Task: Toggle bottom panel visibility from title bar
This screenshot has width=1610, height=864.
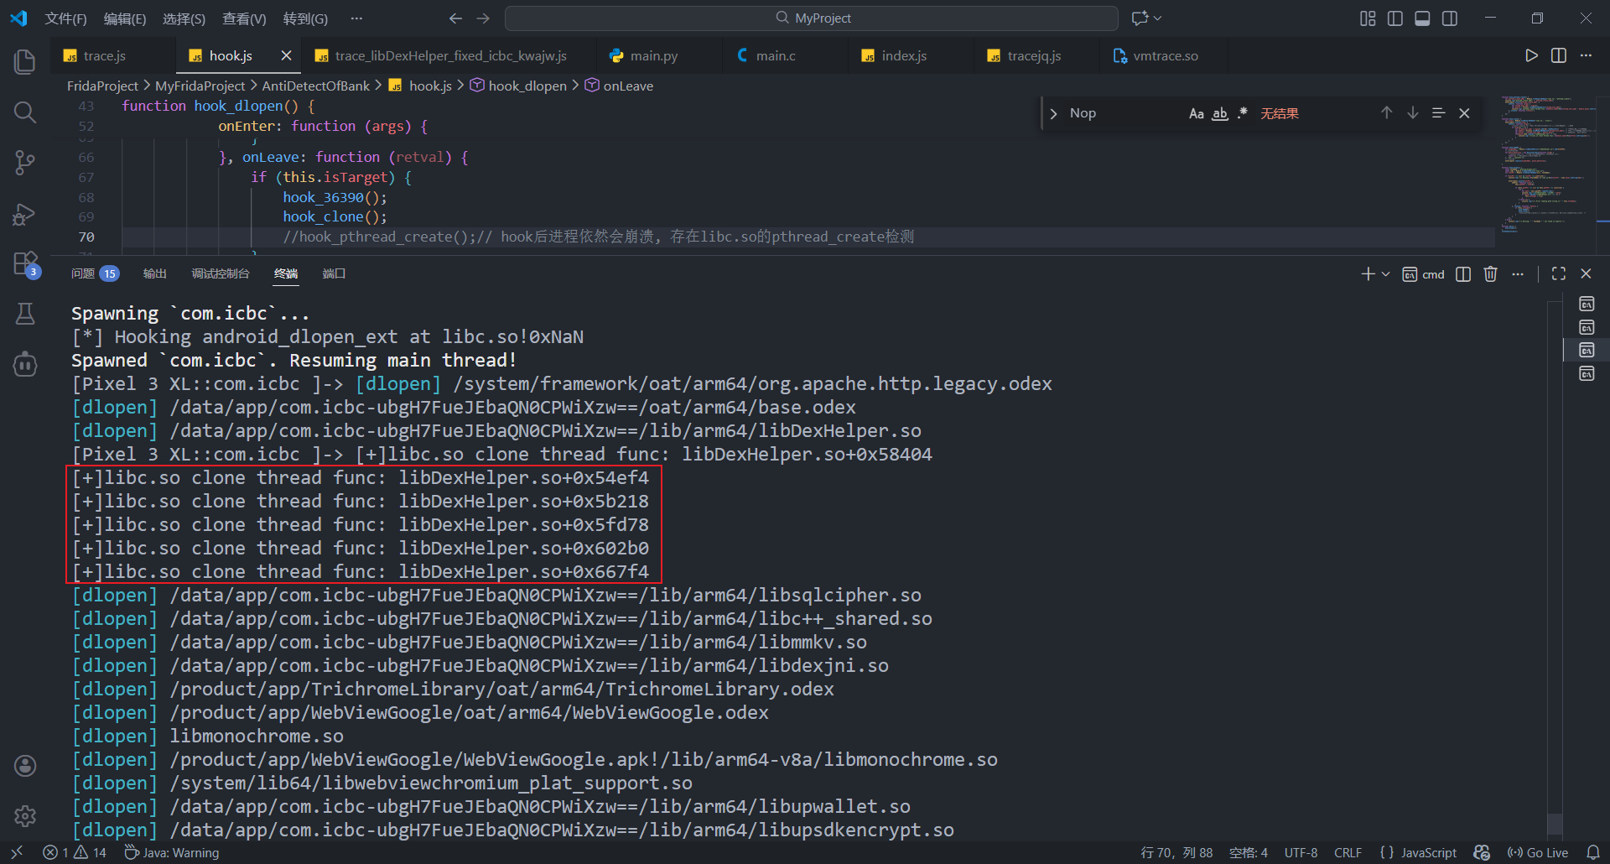Action: (1422, 18)
